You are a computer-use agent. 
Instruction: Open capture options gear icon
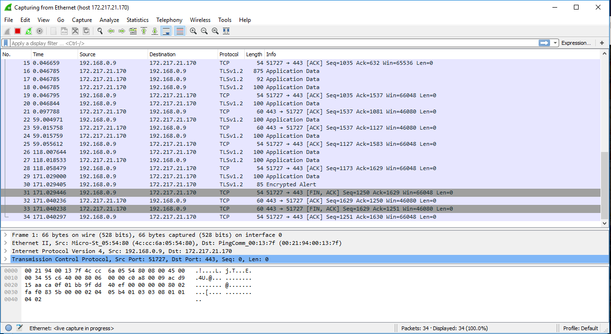click(40, 31)
